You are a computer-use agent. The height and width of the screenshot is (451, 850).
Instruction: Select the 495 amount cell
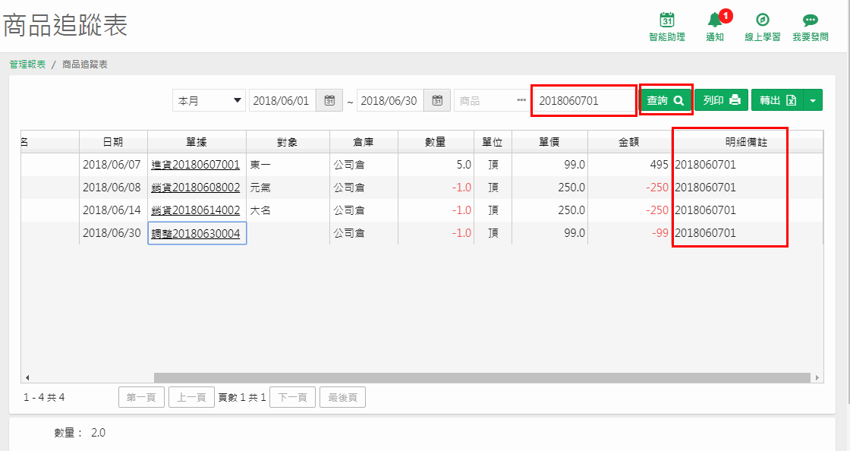point(629,165)
